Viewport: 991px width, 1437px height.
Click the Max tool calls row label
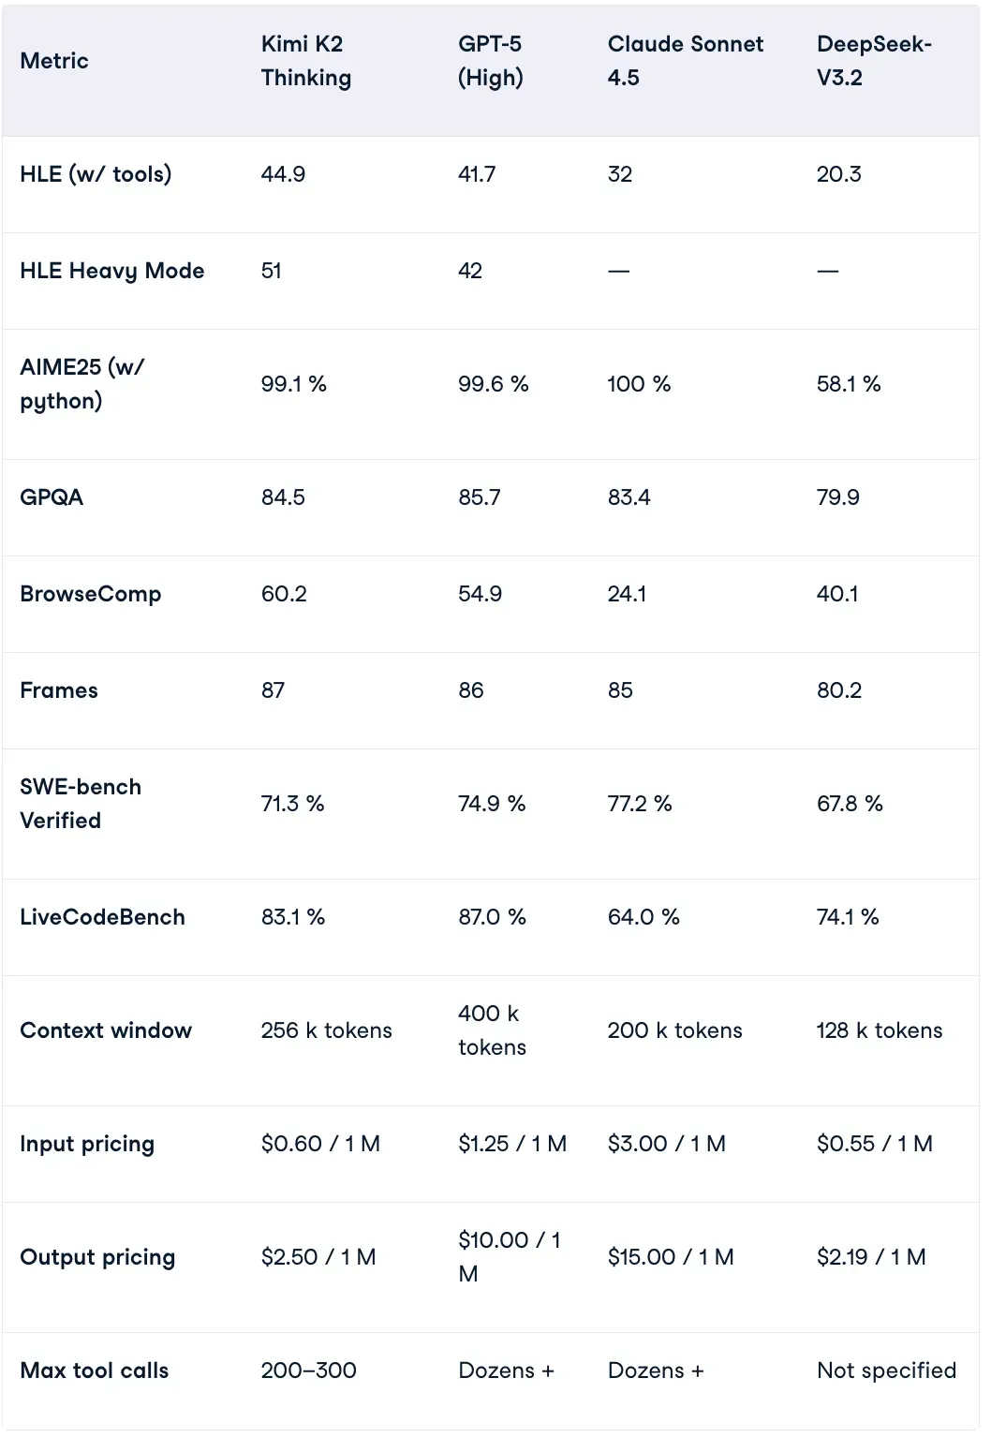click(95, 1370)
